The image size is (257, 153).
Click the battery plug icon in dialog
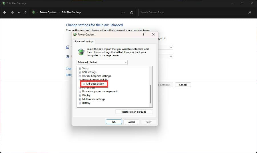click(81, 52)
